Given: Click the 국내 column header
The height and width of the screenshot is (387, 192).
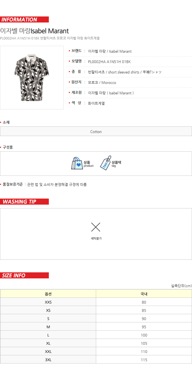Looking at the screenshot, I should coord(144,294).
